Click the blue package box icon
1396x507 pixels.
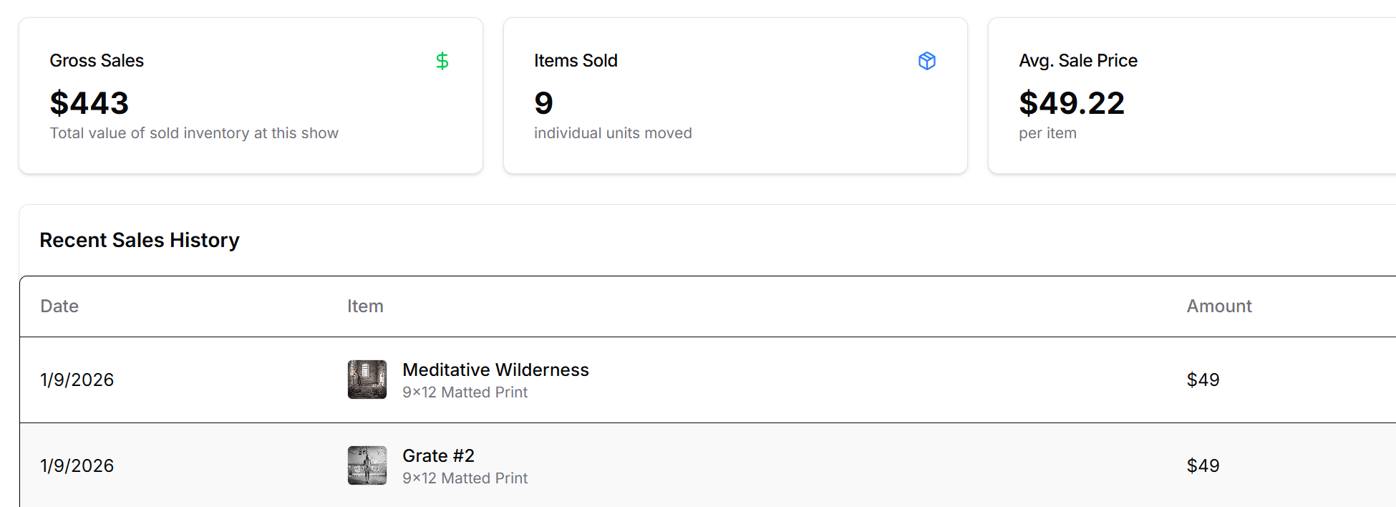(x=926, y=61)
